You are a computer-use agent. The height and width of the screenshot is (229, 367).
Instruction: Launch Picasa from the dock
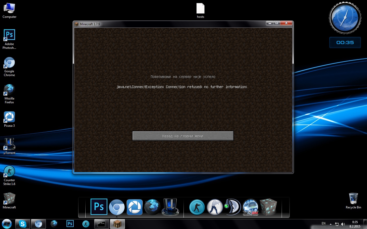click(x=135, y=207)
